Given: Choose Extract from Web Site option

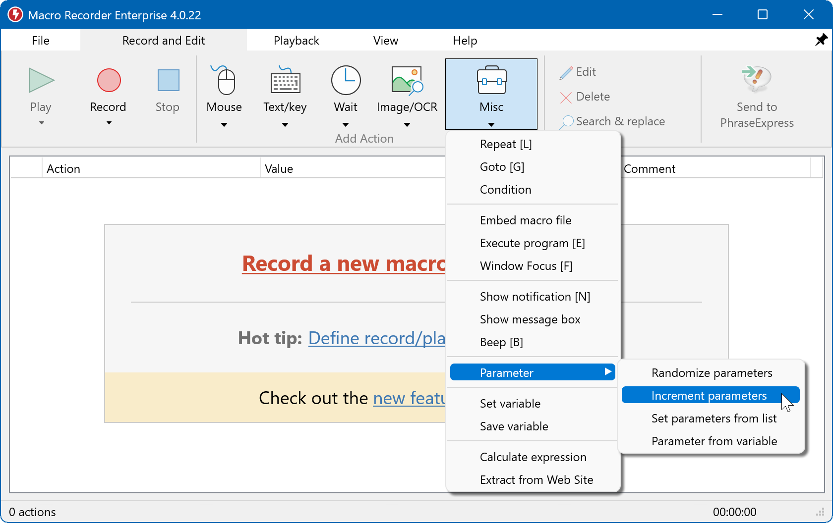Looking at the screenshot, I should tap(536, 480).
